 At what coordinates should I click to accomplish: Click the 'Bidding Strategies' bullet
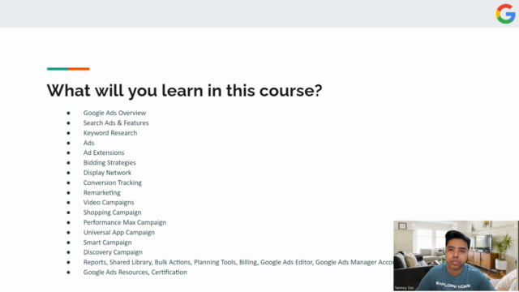tap(109, 162)
